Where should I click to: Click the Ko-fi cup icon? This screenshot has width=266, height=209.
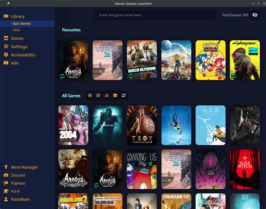point(6,191)
